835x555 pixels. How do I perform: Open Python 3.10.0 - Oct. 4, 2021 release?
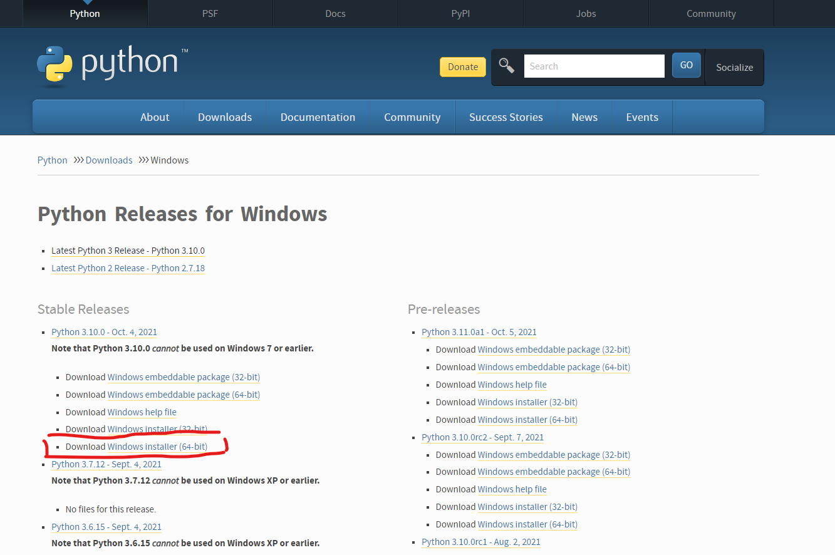(x=104, y=332)
